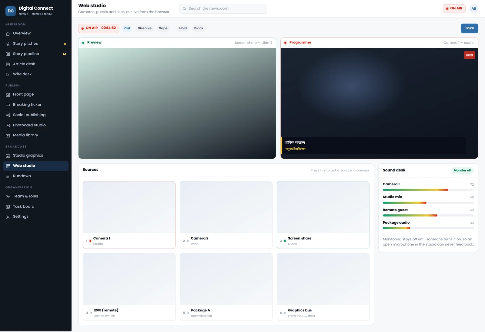Click the Photocard studio image icon
Screen dimensions: 485x332
pos(8,125)
